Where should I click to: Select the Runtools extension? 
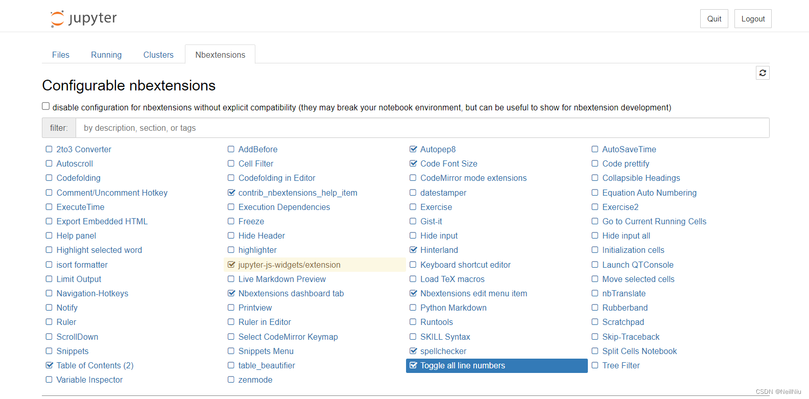tap(437, 322)
